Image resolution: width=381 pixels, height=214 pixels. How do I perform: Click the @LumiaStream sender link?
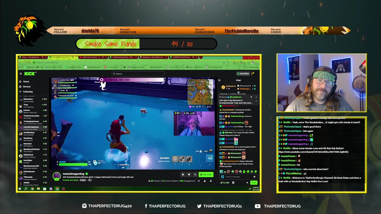tap(236, 97)
